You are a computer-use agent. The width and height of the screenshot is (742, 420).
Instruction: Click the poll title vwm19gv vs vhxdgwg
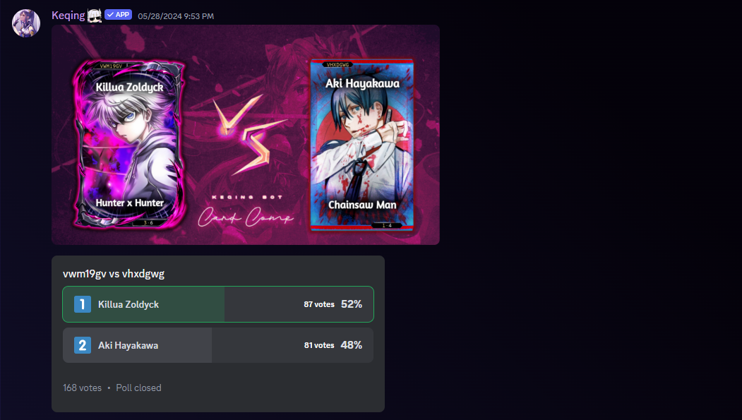coord(114,274)
